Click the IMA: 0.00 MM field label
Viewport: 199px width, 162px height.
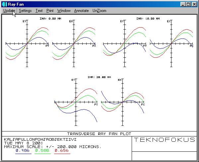pos(50,19)
